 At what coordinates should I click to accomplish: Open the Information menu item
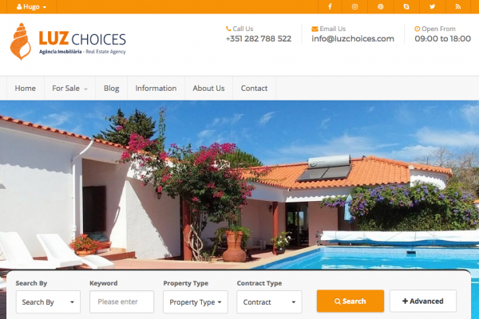pyautogui.click(x=156, y=89)
